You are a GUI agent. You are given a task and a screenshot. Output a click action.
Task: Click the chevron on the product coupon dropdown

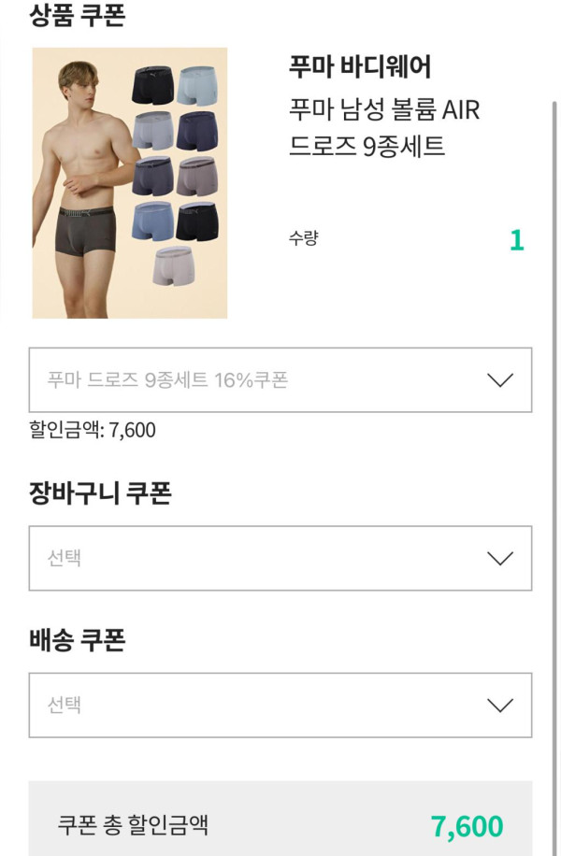(x=501, y=380)
